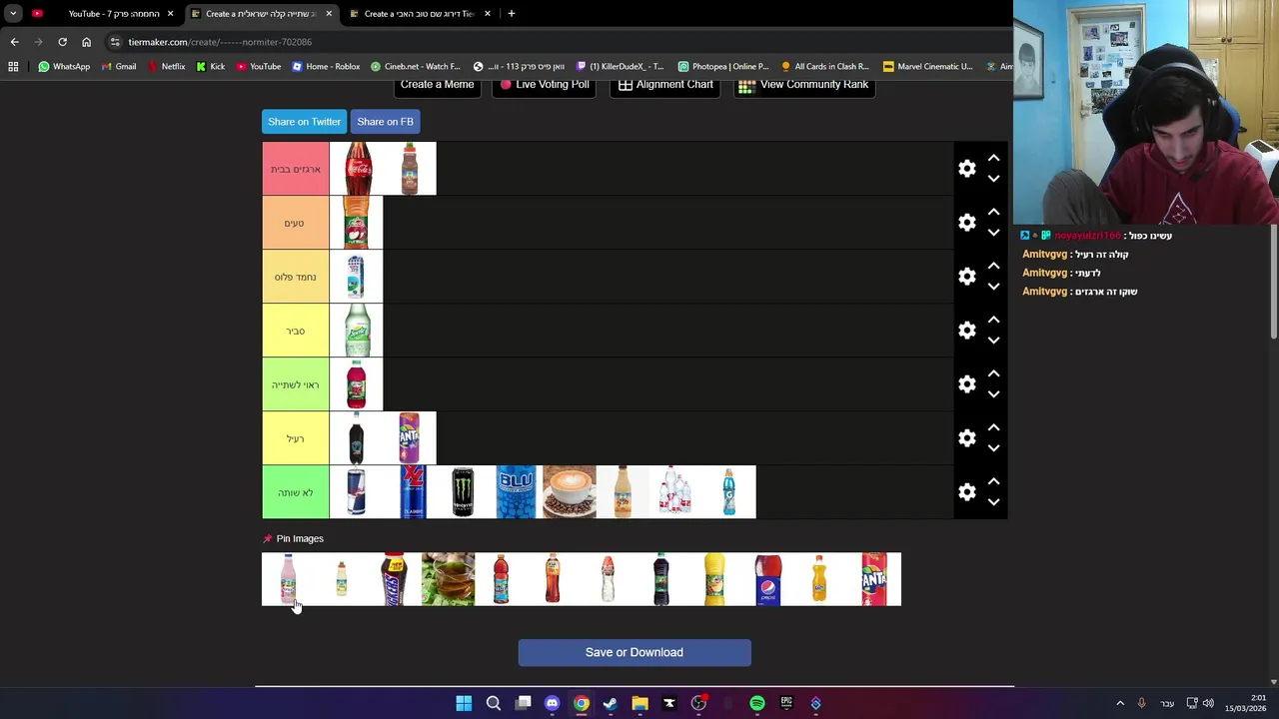The width and height of the screenshot is (1279, 719).
Task: Select the Pepsi bottle in unranked row
Action: tap(767, 579)
